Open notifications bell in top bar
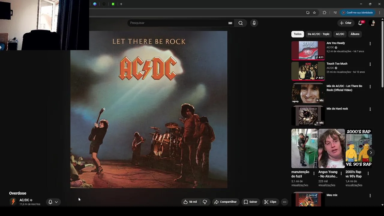 click(x=361, y=23)
